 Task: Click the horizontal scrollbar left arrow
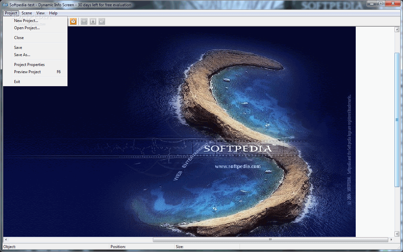tap(6, 240)
